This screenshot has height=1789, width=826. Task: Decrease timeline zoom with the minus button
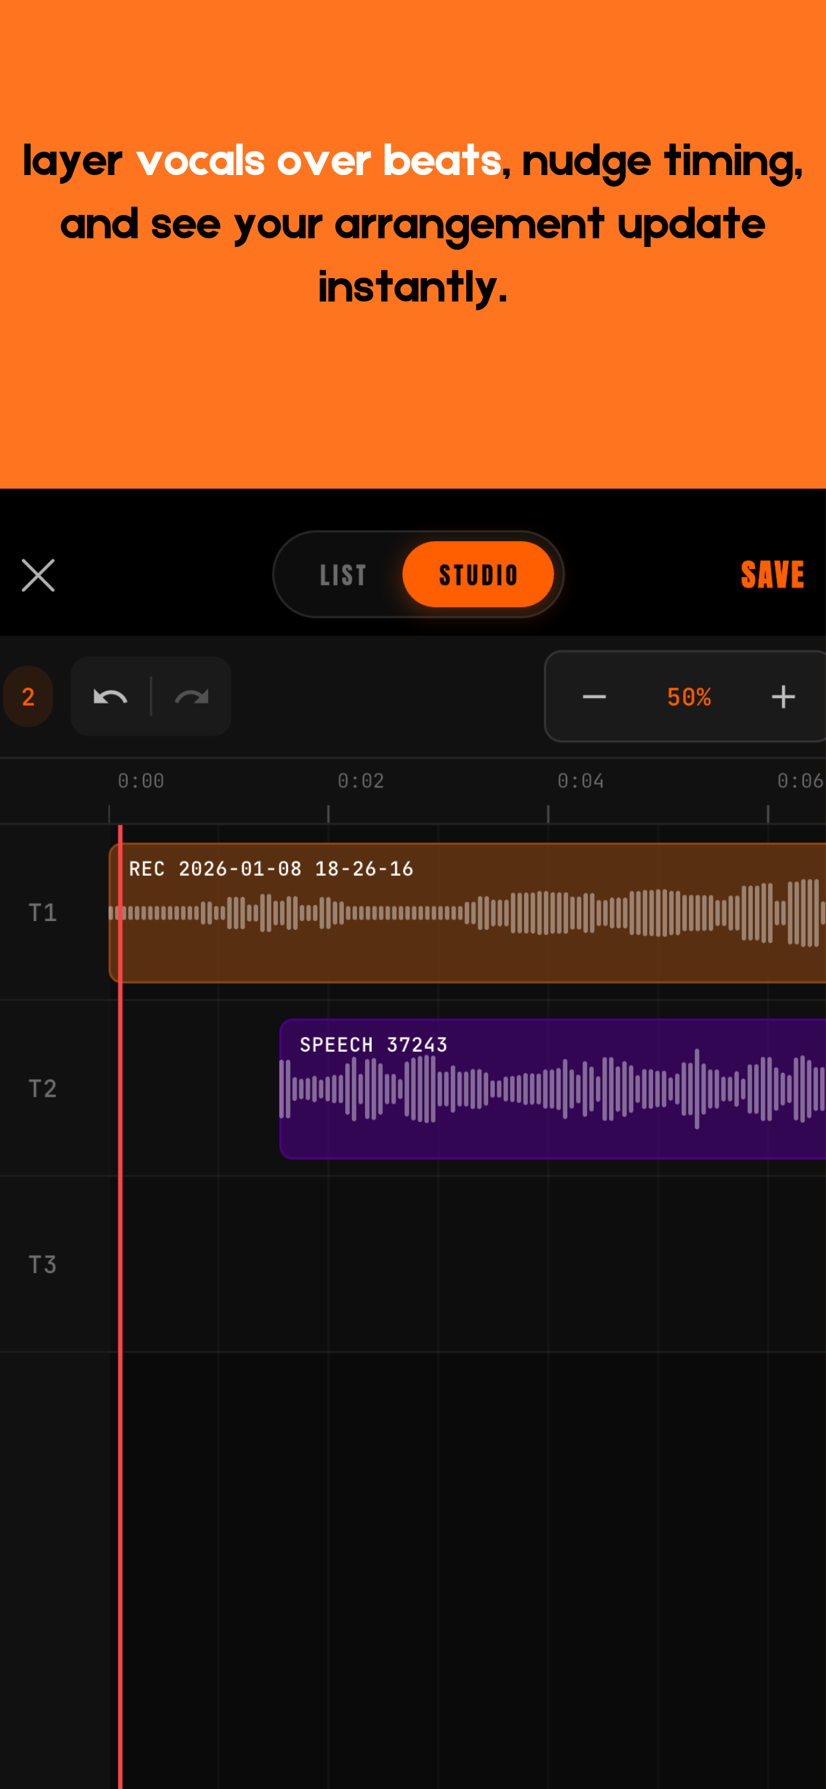[594, 697]
